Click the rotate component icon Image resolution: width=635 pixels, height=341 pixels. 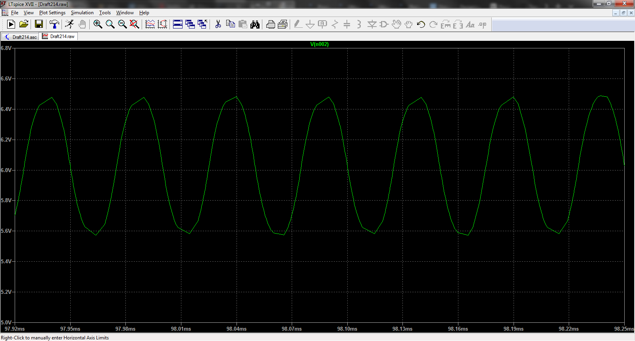pos(446,25)
